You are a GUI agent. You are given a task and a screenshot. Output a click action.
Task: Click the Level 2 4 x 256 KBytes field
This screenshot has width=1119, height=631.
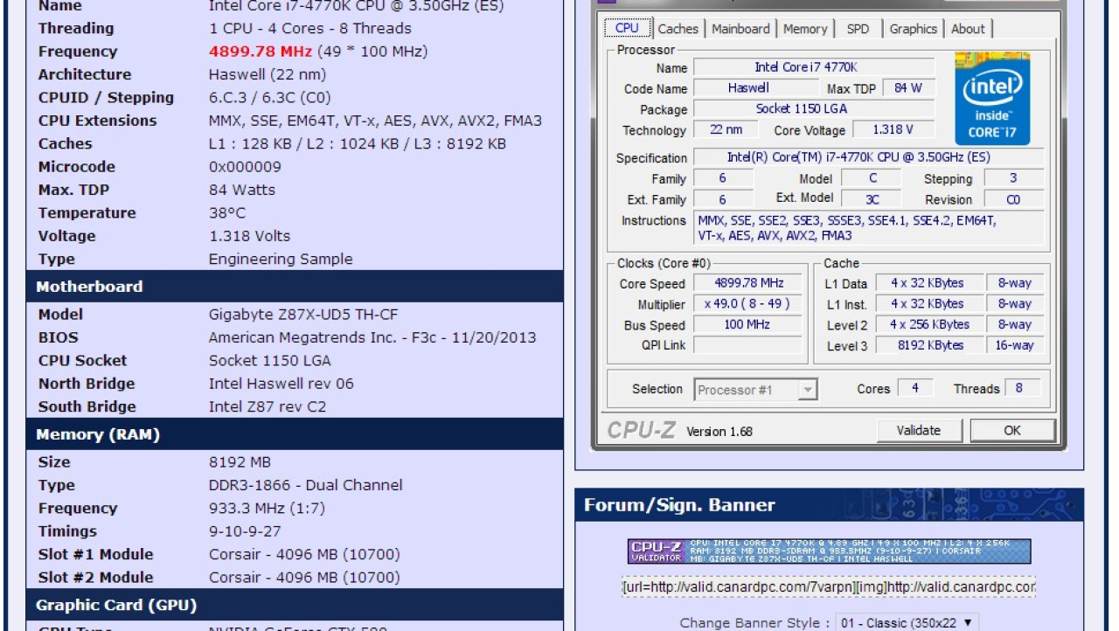coord(930,324)
